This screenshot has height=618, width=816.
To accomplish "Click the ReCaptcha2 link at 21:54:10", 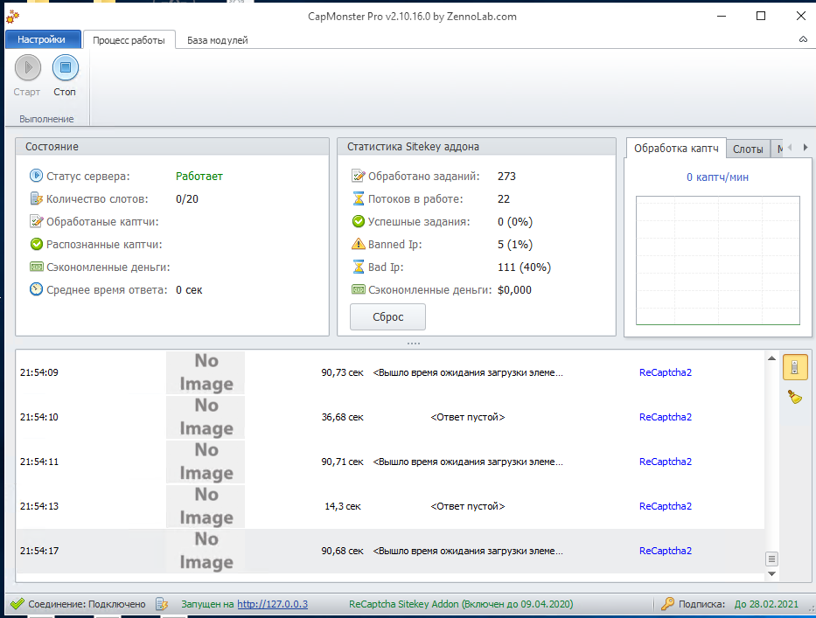I will point(665,417).
